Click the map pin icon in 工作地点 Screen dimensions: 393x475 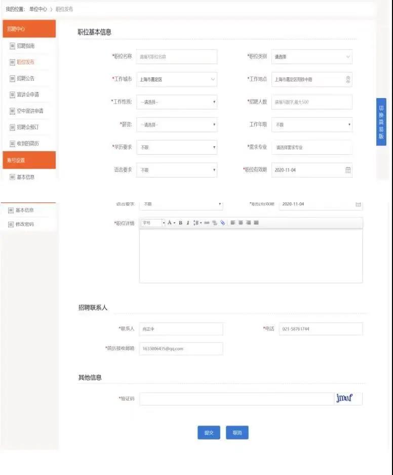pyautogui.click(x=348, y=79)
